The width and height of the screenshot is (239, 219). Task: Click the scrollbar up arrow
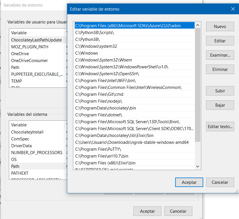point(197,25)
